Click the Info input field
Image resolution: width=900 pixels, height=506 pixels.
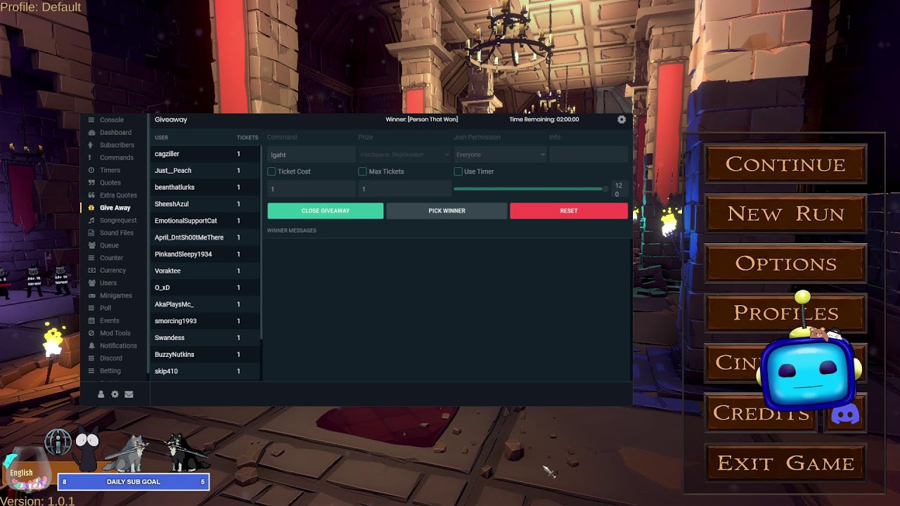tap(588, 155)
